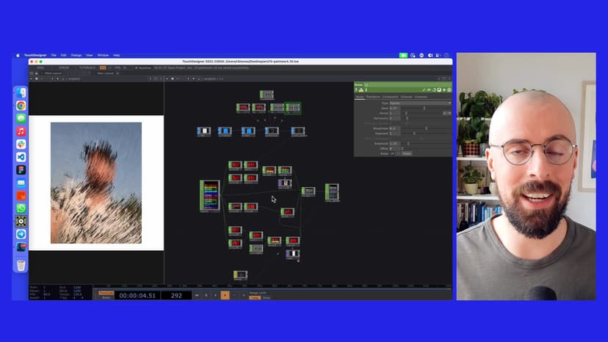
Task: Select the green-outlined selected node at top
Action: [293, 108]
